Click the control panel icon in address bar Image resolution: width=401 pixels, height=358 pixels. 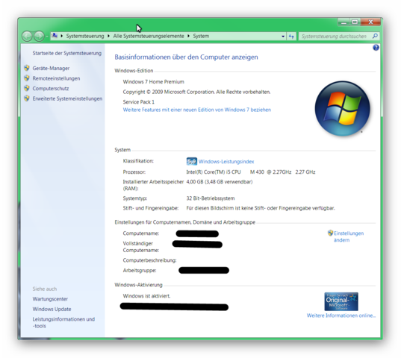pyautogui.click(x=55, y=36)
